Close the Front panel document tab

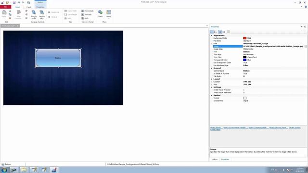click(x=17, y=26)
